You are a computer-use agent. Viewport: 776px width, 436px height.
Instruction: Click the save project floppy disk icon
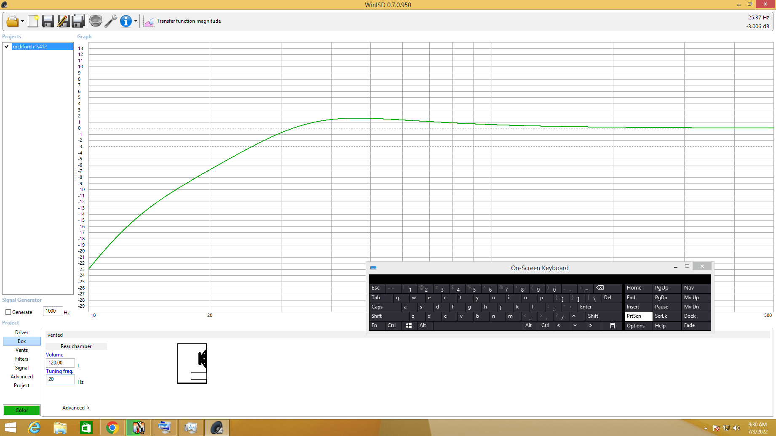(48, 21)
